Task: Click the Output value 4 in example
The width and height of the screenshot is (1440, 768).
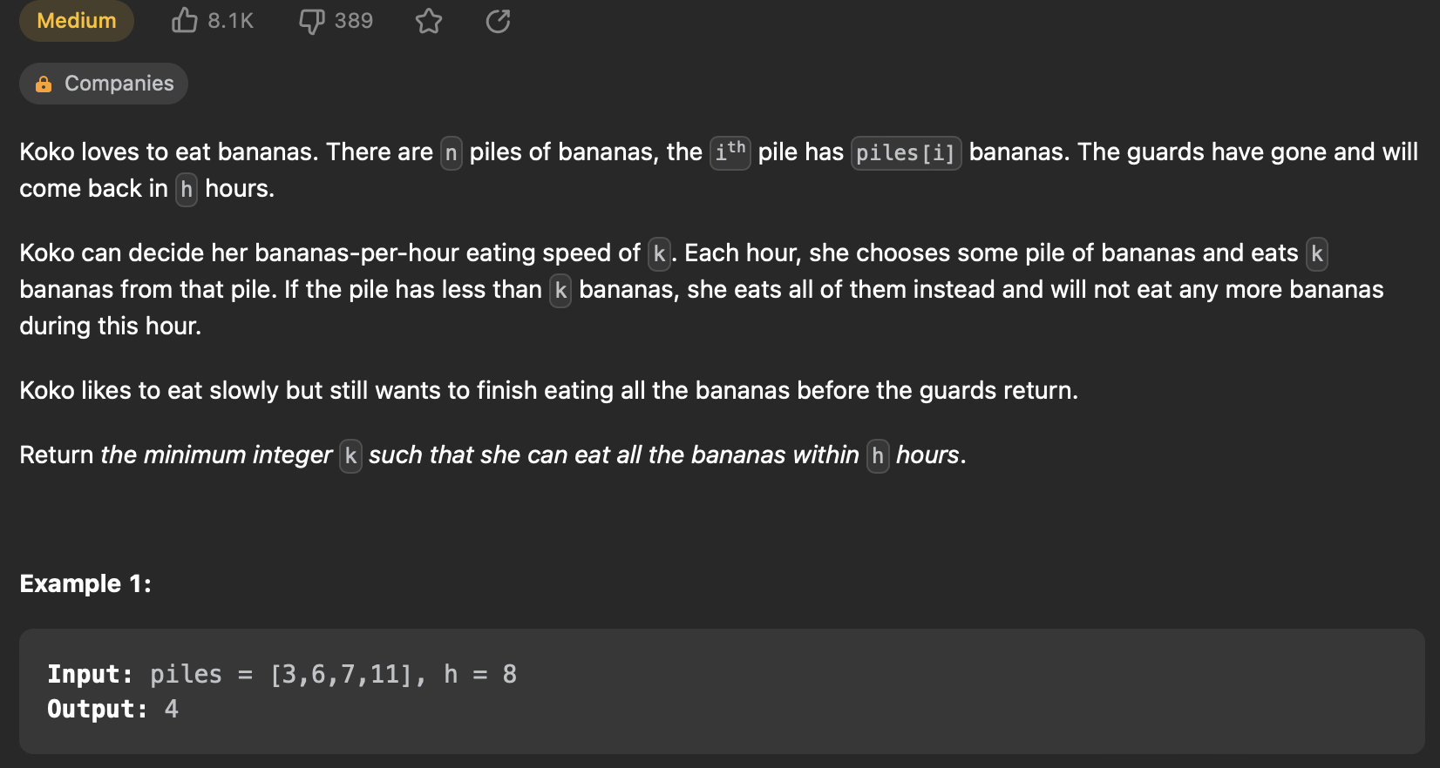Action: [x=171, y=709]
